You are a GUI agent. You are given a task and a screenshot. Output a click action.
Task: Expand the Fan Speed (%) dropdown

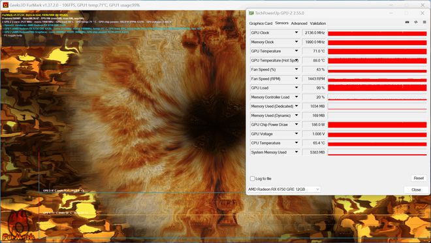pos(296,69)
